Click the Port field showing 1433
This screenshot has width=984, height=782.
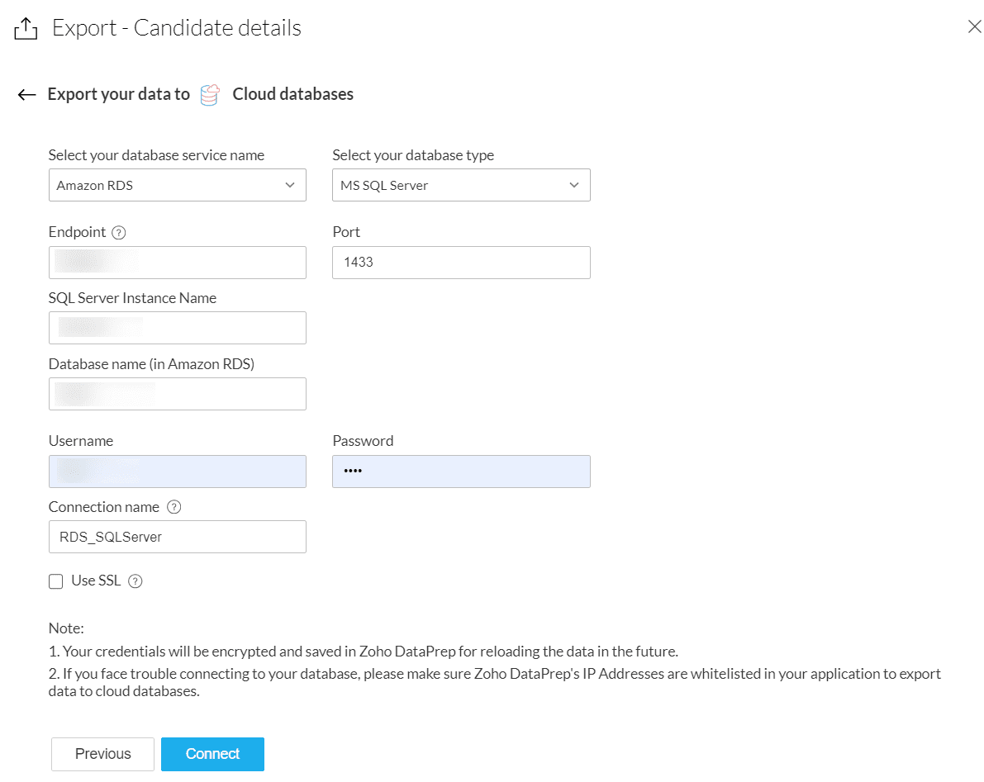(x=461, y=263)
